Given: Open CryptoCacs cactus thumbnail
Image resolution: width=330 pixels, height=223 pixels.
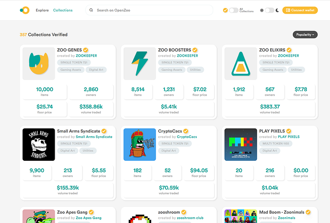Looking at the screenshot, I should tap(140, 145).
